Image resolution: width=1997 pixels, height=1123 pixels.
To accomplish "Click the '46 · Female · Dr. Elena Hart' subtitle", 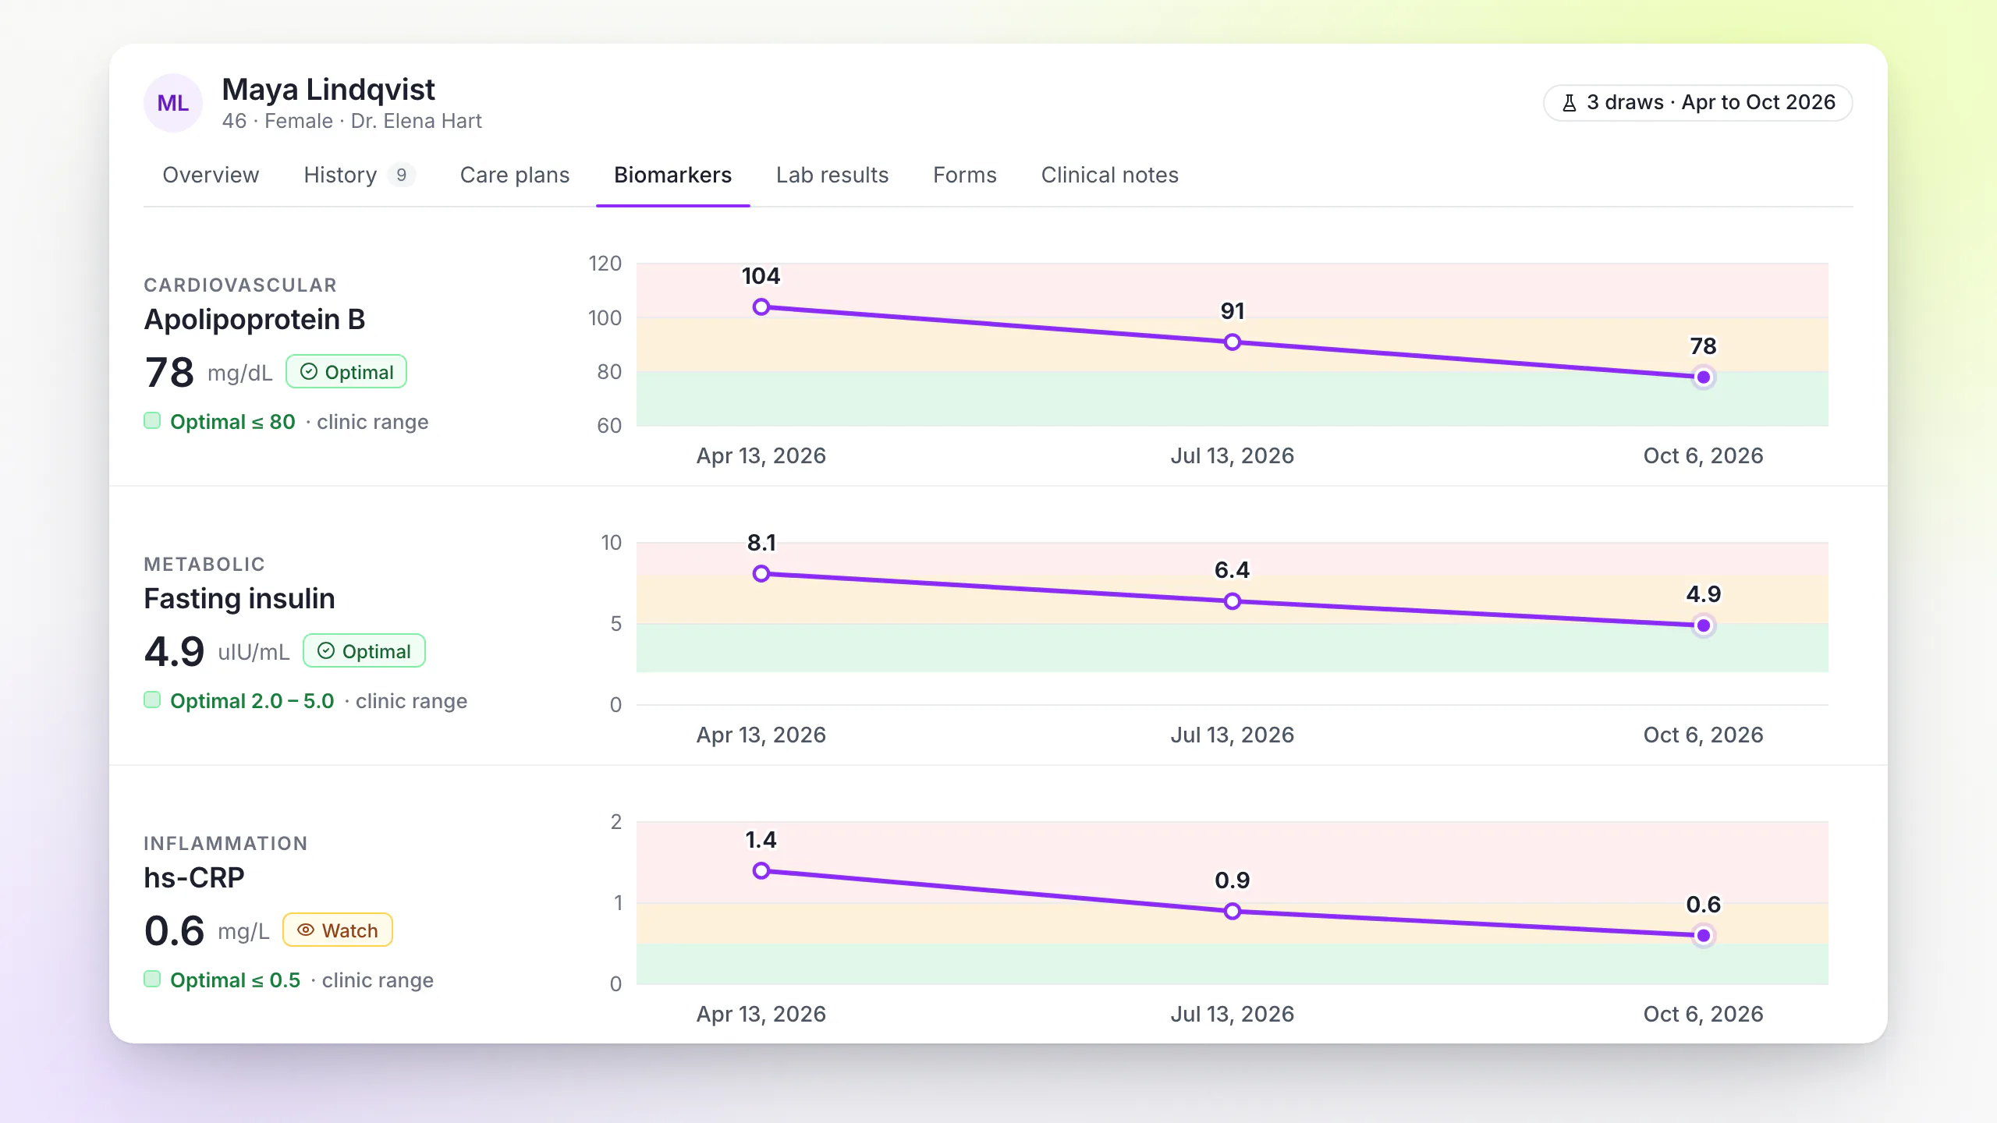I will pyautogui.click(x=352, y=121).
